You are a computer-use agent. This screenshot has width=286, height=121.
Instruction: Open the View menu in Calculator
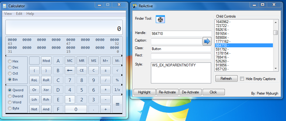(x=8, y=14)
